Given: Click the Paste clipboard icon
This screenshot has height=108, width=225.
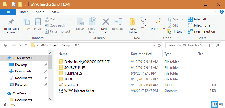Looking at the screenshot, I should click(x=38, y=22).
